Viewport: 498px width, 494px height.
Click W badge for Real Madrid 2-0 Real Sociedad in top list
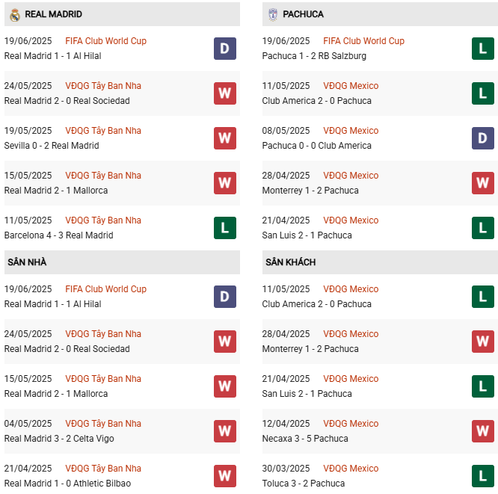coord(225,93)
